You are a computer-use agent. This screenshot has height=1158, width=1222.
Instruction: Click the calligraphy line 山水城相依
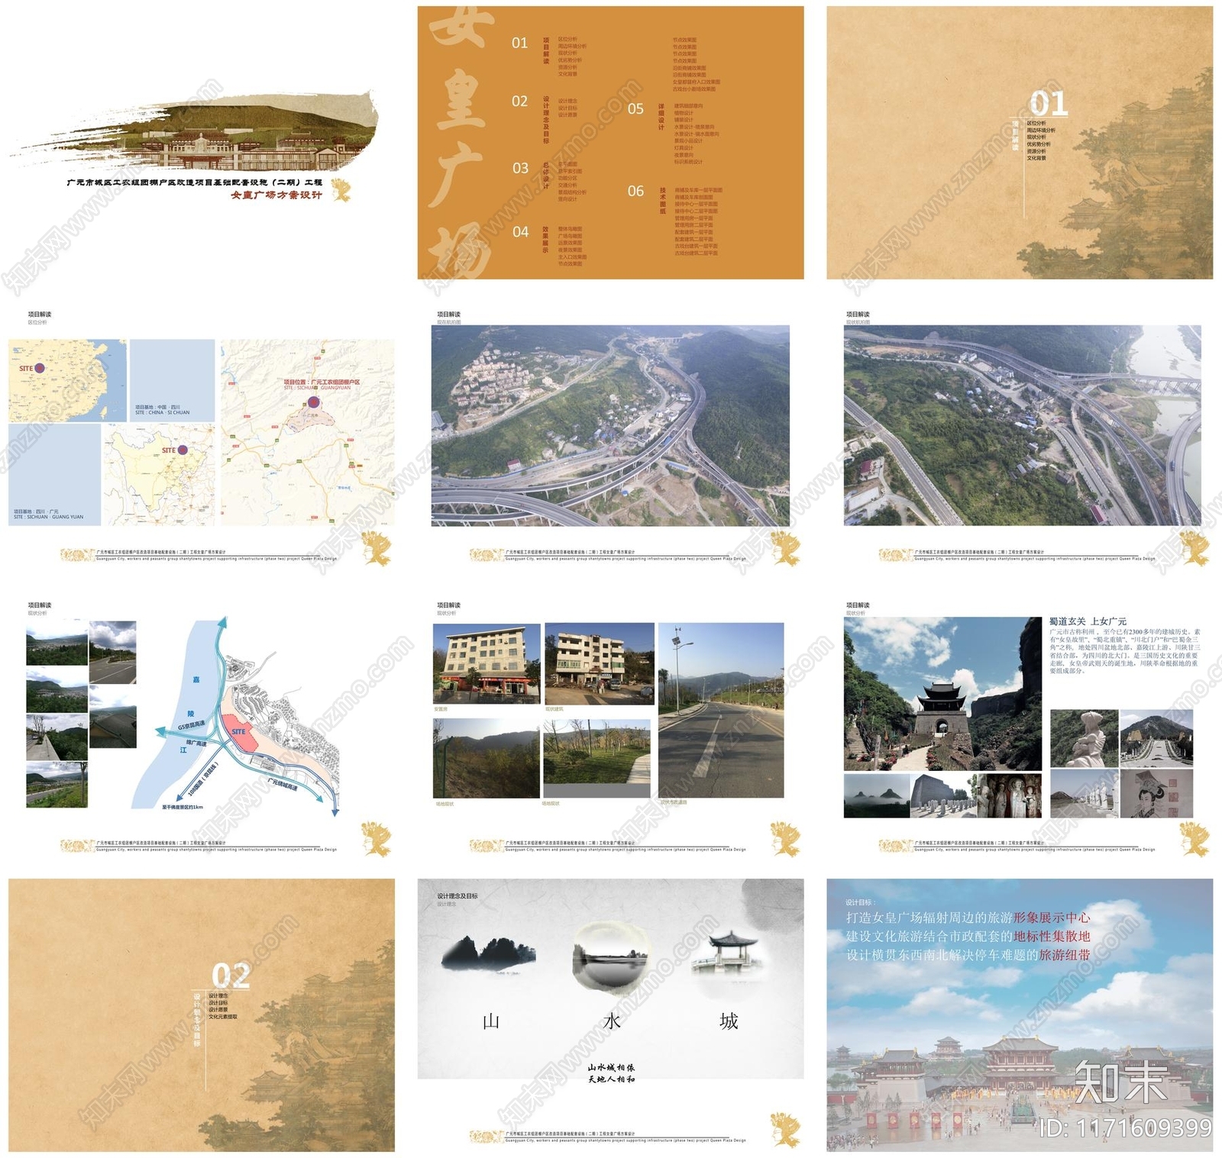pos(611,1067)
